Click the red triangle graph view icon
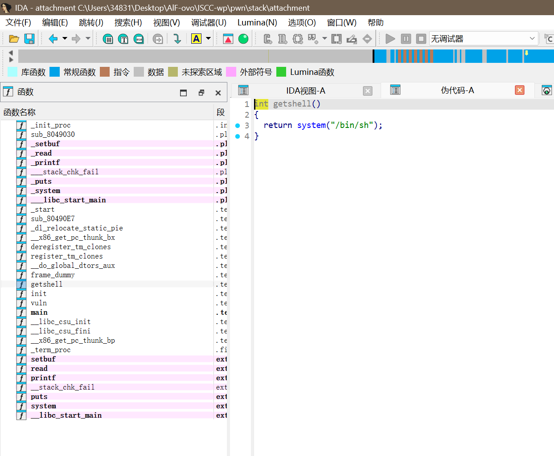This screenshot has width=554, height=456. coord(228,39)
